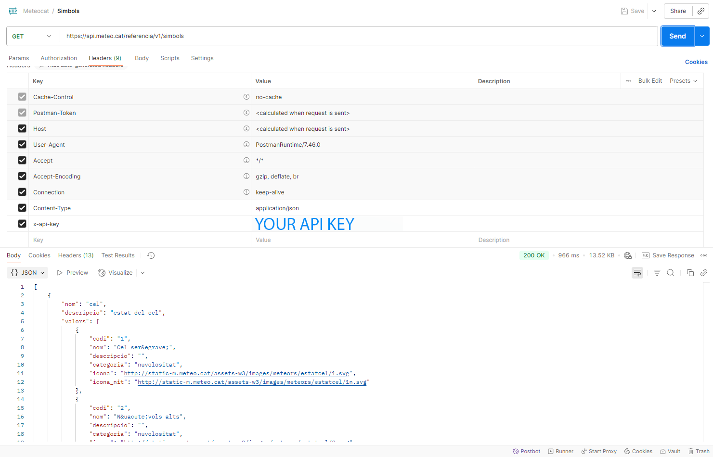Viewport: 713px width, 457px height.
Task: Disable the Accept-Encoding header checkbox
Action: point(22,176)
